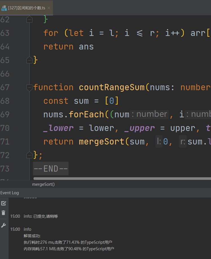Click the 'num: number' inlay type hint
211x259 pixels.
[x=149, y=114]
